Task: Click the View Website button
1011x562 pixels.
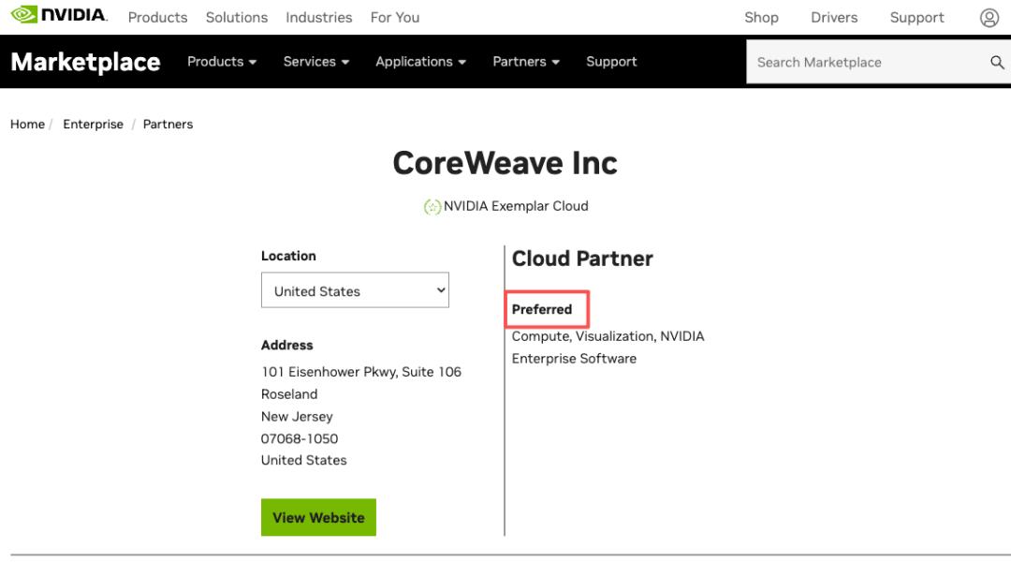Action: pos(318,517)
